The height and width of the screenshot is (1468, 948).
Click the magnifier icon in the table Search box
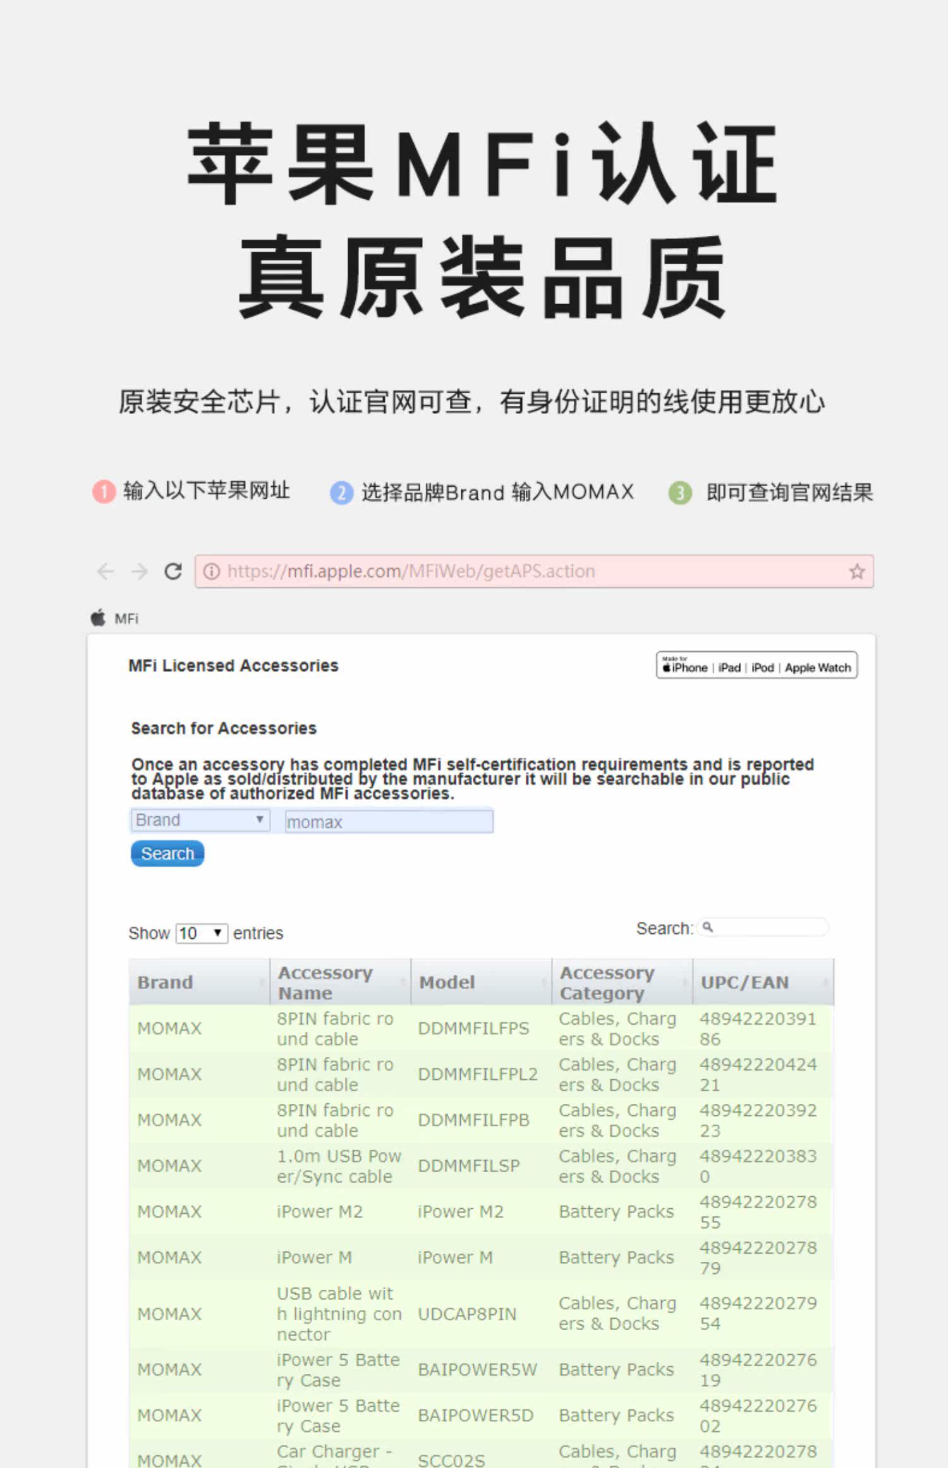pyautogui.click(x=708, y=927)
